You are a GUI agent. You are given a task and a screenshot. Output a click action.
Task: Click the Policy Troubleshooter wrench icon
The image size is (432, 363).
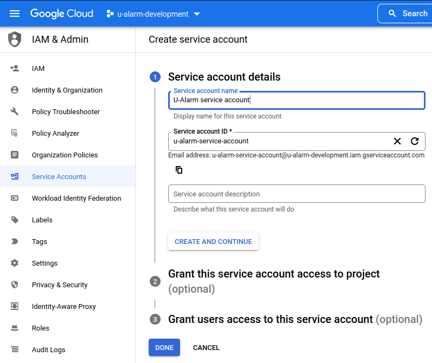[15, 111]
